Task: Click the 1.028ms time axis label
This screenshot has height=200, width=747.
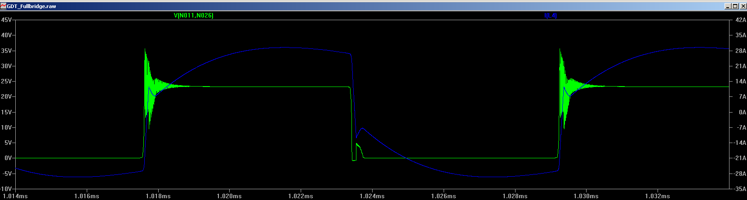Action: click(x=515, y=196)
